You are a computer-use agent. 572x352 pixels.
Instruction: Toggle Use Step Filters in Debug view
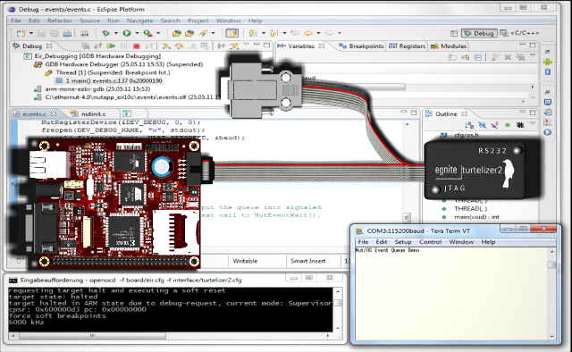(234, 46)
